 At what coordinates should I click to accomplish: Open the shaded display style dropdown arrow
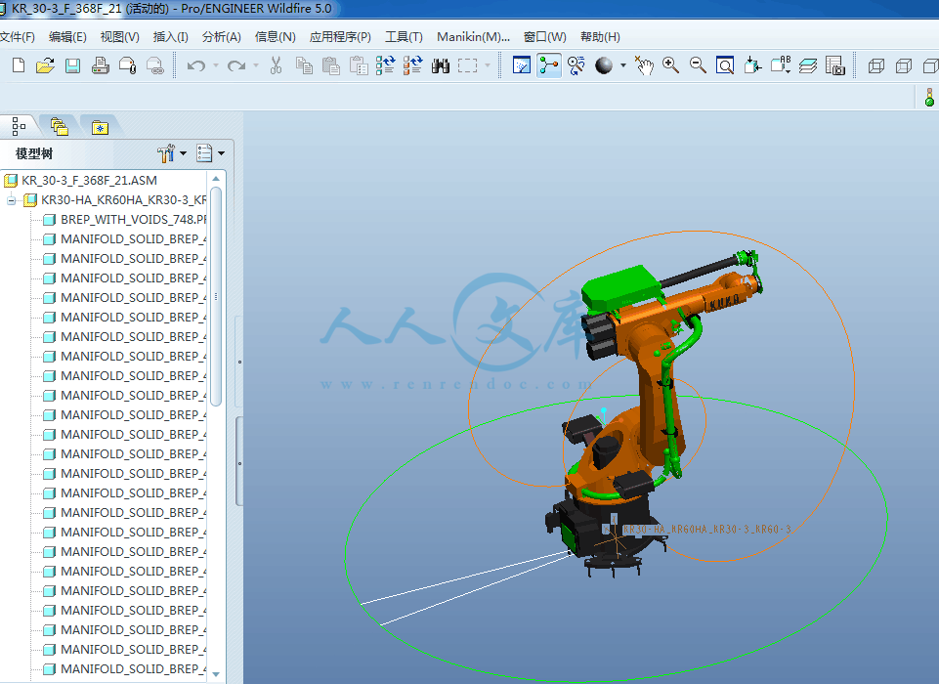622,65
